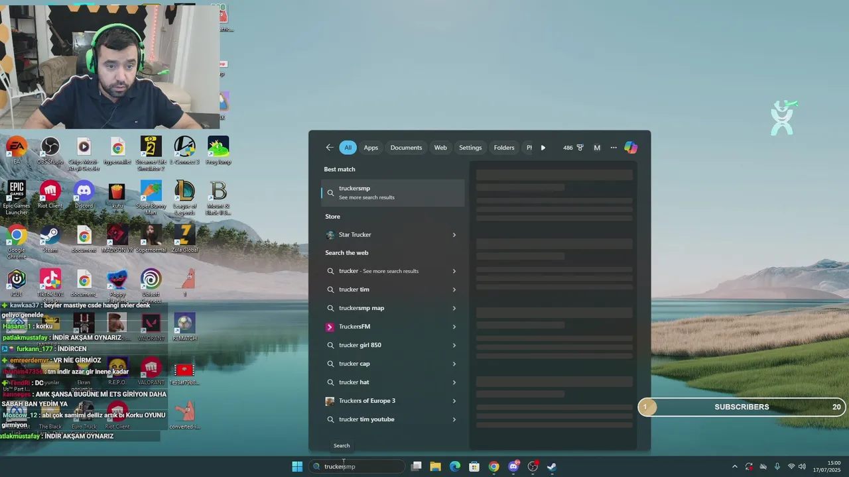Open the Zula Global shortcut
The width and height of the screenshot is (849, 477).
184,239
